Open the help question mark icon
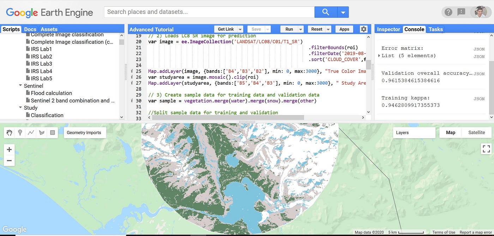The height and width of the screenshot is (236, 494). [x=448, y=12]
